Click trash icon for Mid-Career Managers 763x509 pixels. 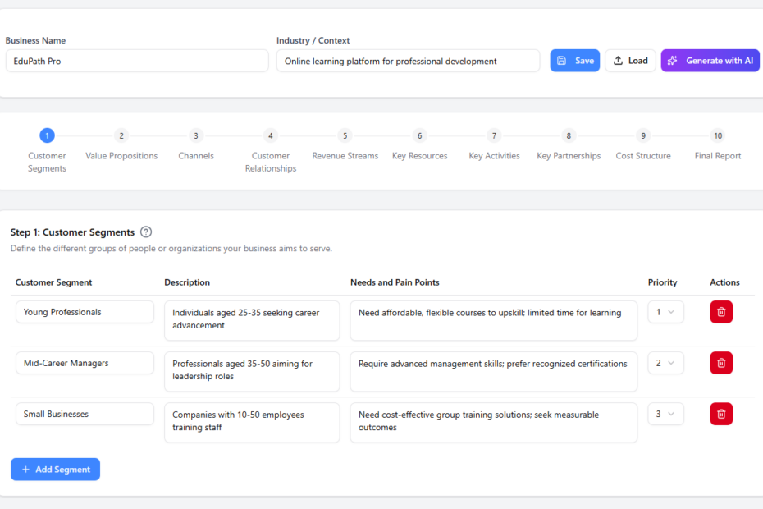(x=721, y=363)
